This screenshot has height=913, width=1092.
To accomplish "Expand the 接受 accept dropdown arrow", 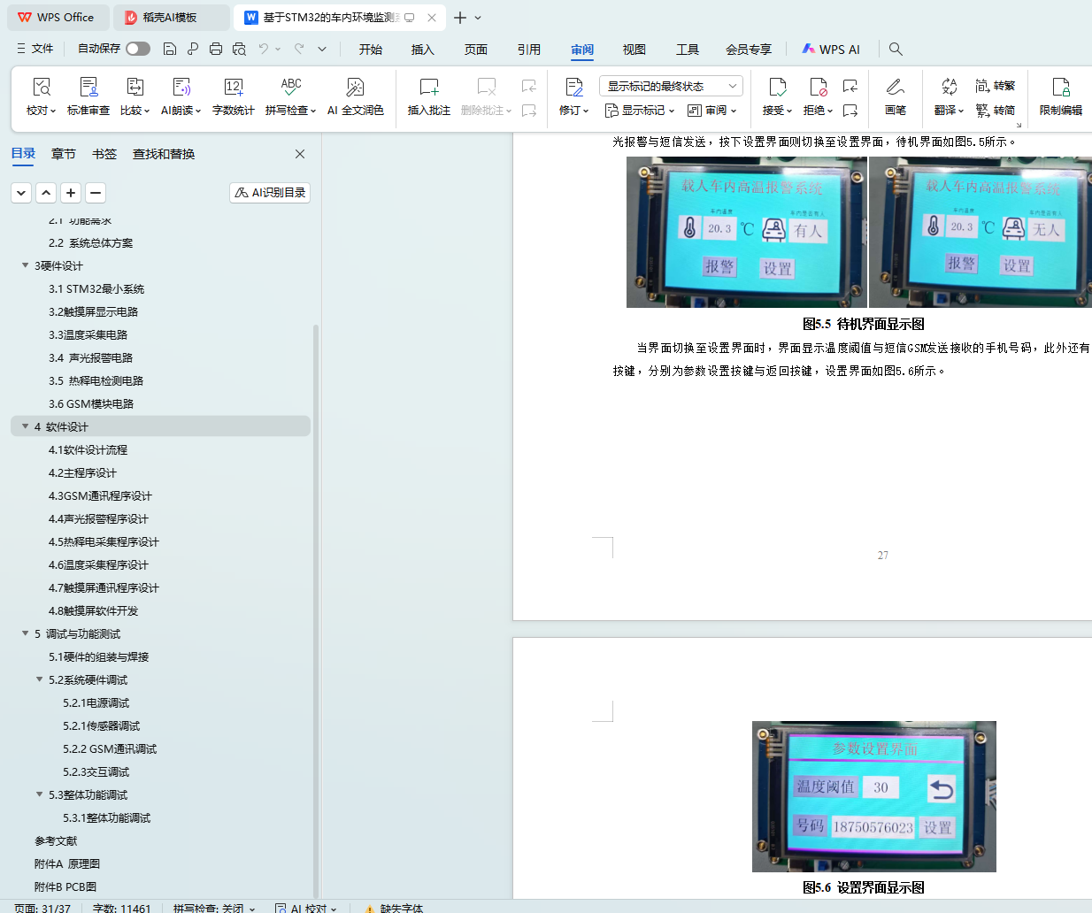I will point(788,111).
